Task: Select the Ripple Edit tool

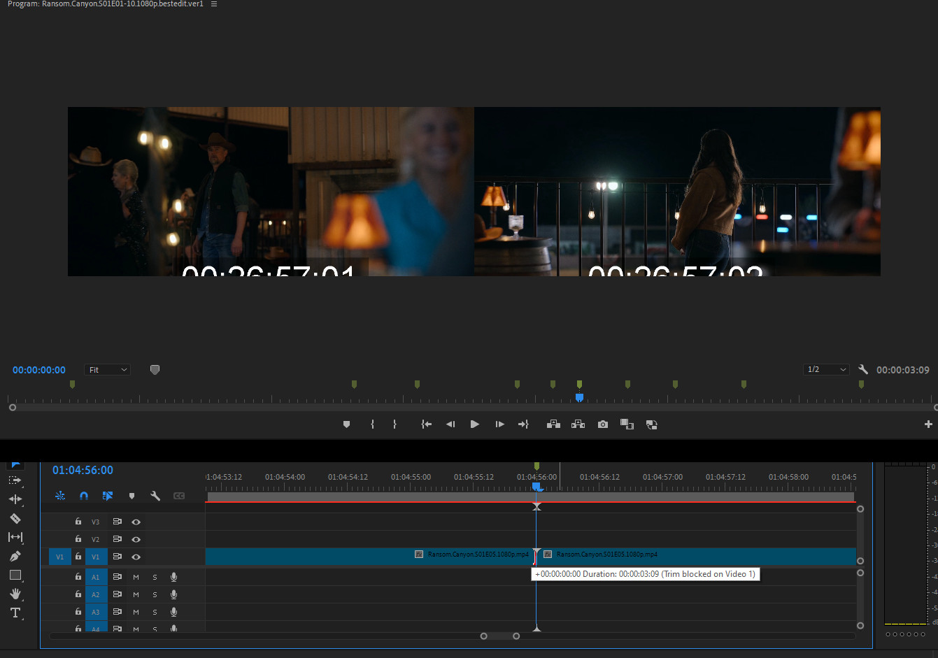Action: tap(15, 499)
